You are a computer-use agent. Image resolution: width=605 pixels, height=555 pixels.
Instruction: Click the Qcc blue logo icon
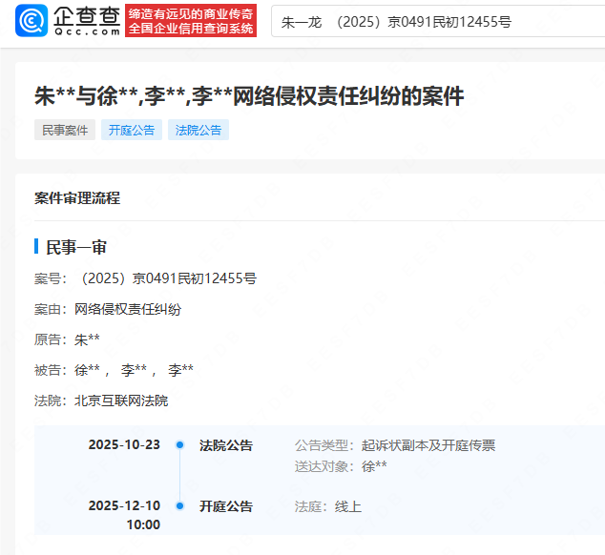pos(33,20)
